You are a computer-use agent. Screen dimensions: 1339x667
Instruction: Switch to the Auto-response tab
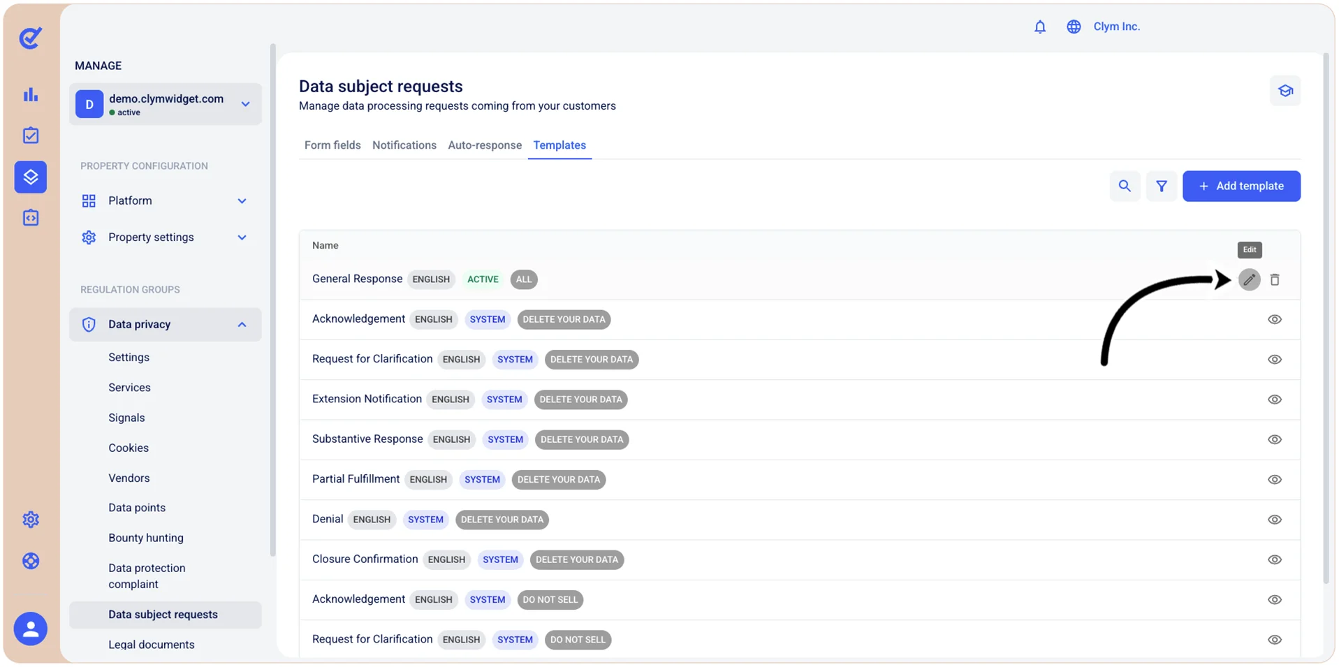pos(485,145)
